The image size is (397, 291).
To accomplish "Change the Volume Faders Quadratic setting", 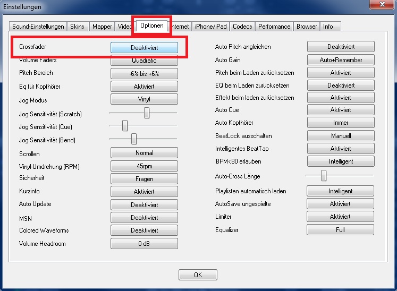I will click(144, 61).
